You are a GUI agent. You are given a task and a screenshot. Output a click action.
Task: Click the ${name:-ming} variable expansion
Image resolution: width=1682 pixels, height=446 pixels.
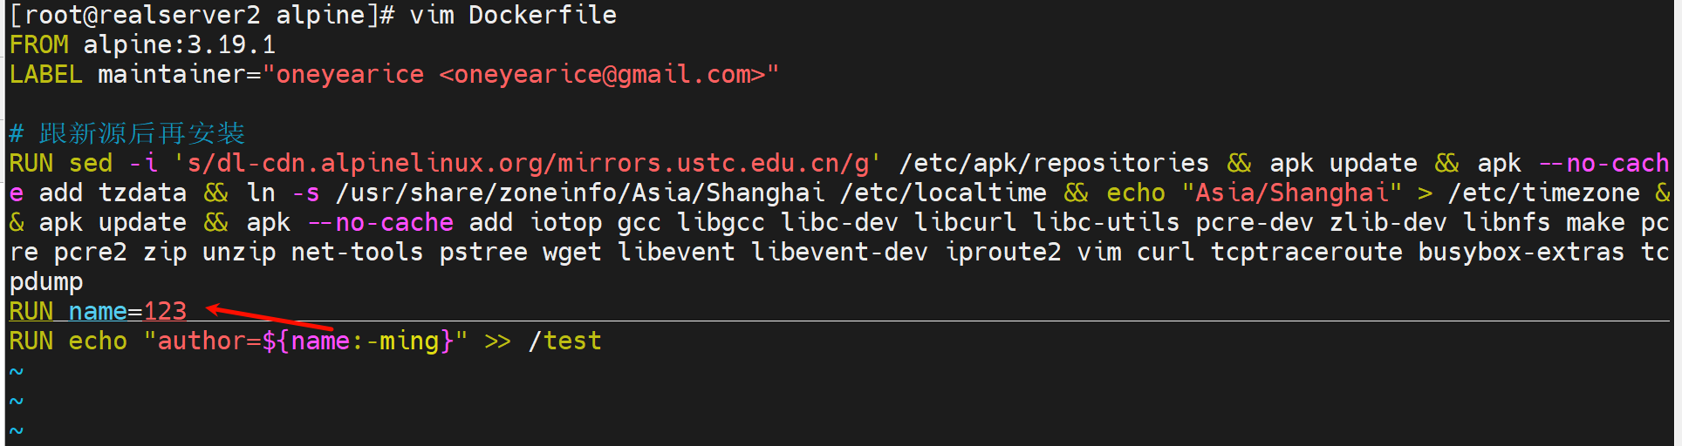point(358,341)
